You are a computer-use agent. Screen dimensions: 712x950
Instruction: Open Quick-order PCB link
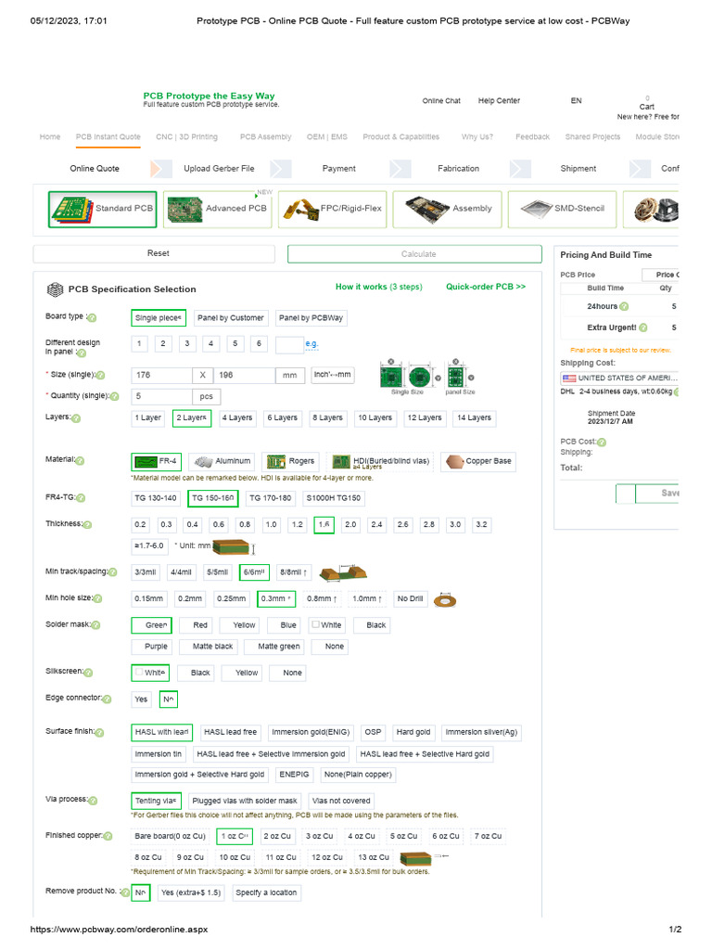[486, 288]
